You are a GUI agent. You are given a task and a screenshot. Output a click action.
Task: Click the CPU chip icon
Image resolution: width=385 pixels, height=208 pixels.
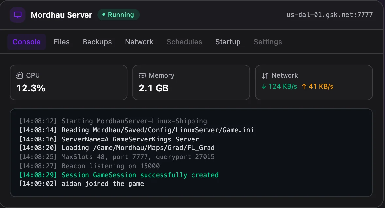pos(20,76)
